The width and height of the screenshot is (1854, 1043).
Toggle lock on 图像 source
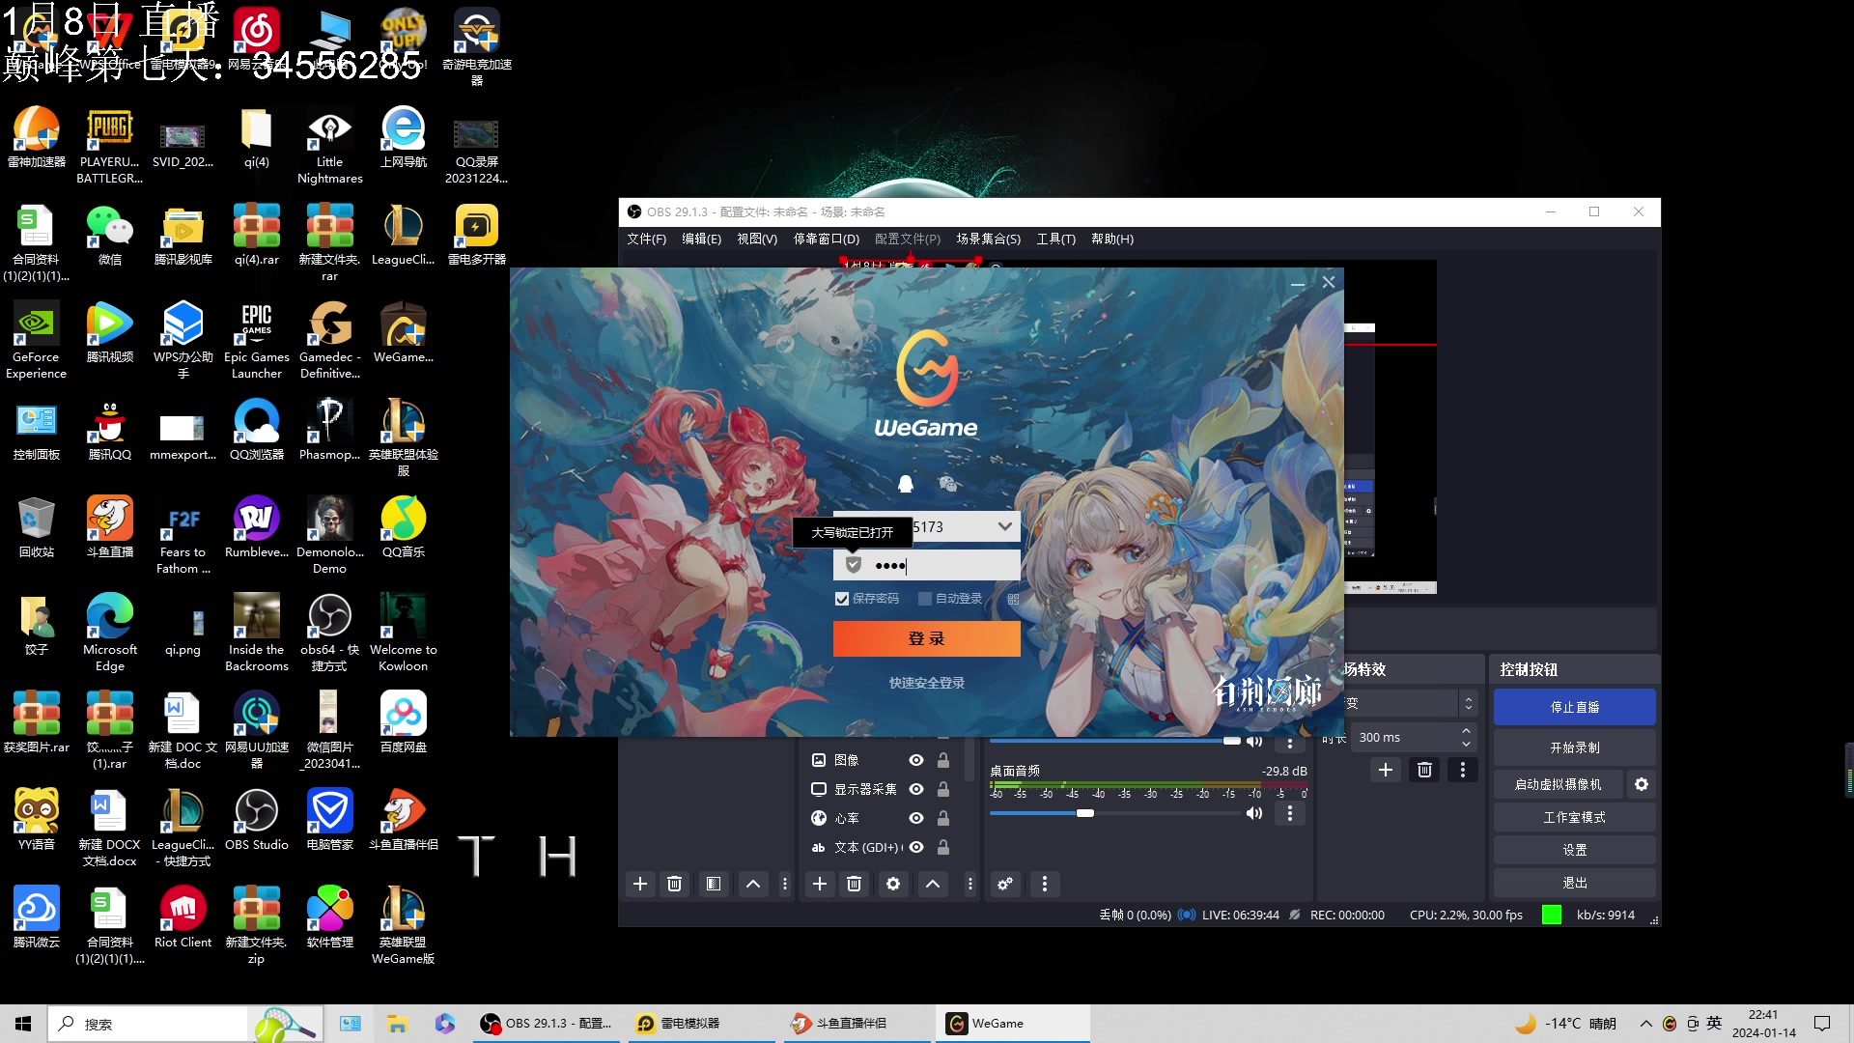(x=943, y=760)
